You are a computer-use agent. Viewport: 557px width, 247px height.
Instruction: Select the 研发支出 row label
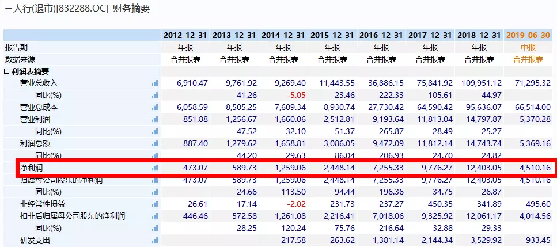pyautogui.click(x=35, y=240)
